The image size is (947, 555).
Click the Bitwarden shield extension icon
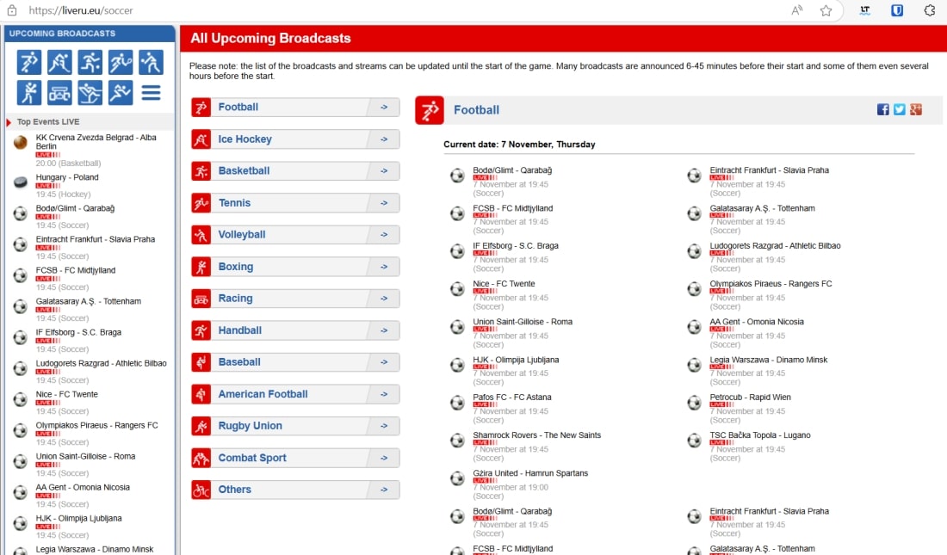click(897, 10)
